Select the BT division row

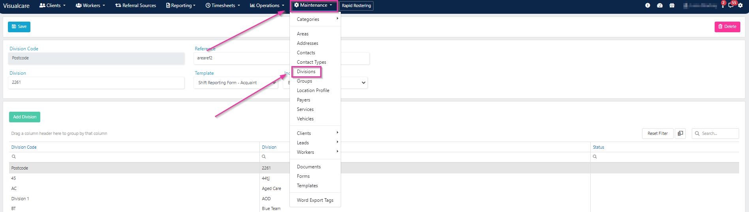[x=374, y=208]
